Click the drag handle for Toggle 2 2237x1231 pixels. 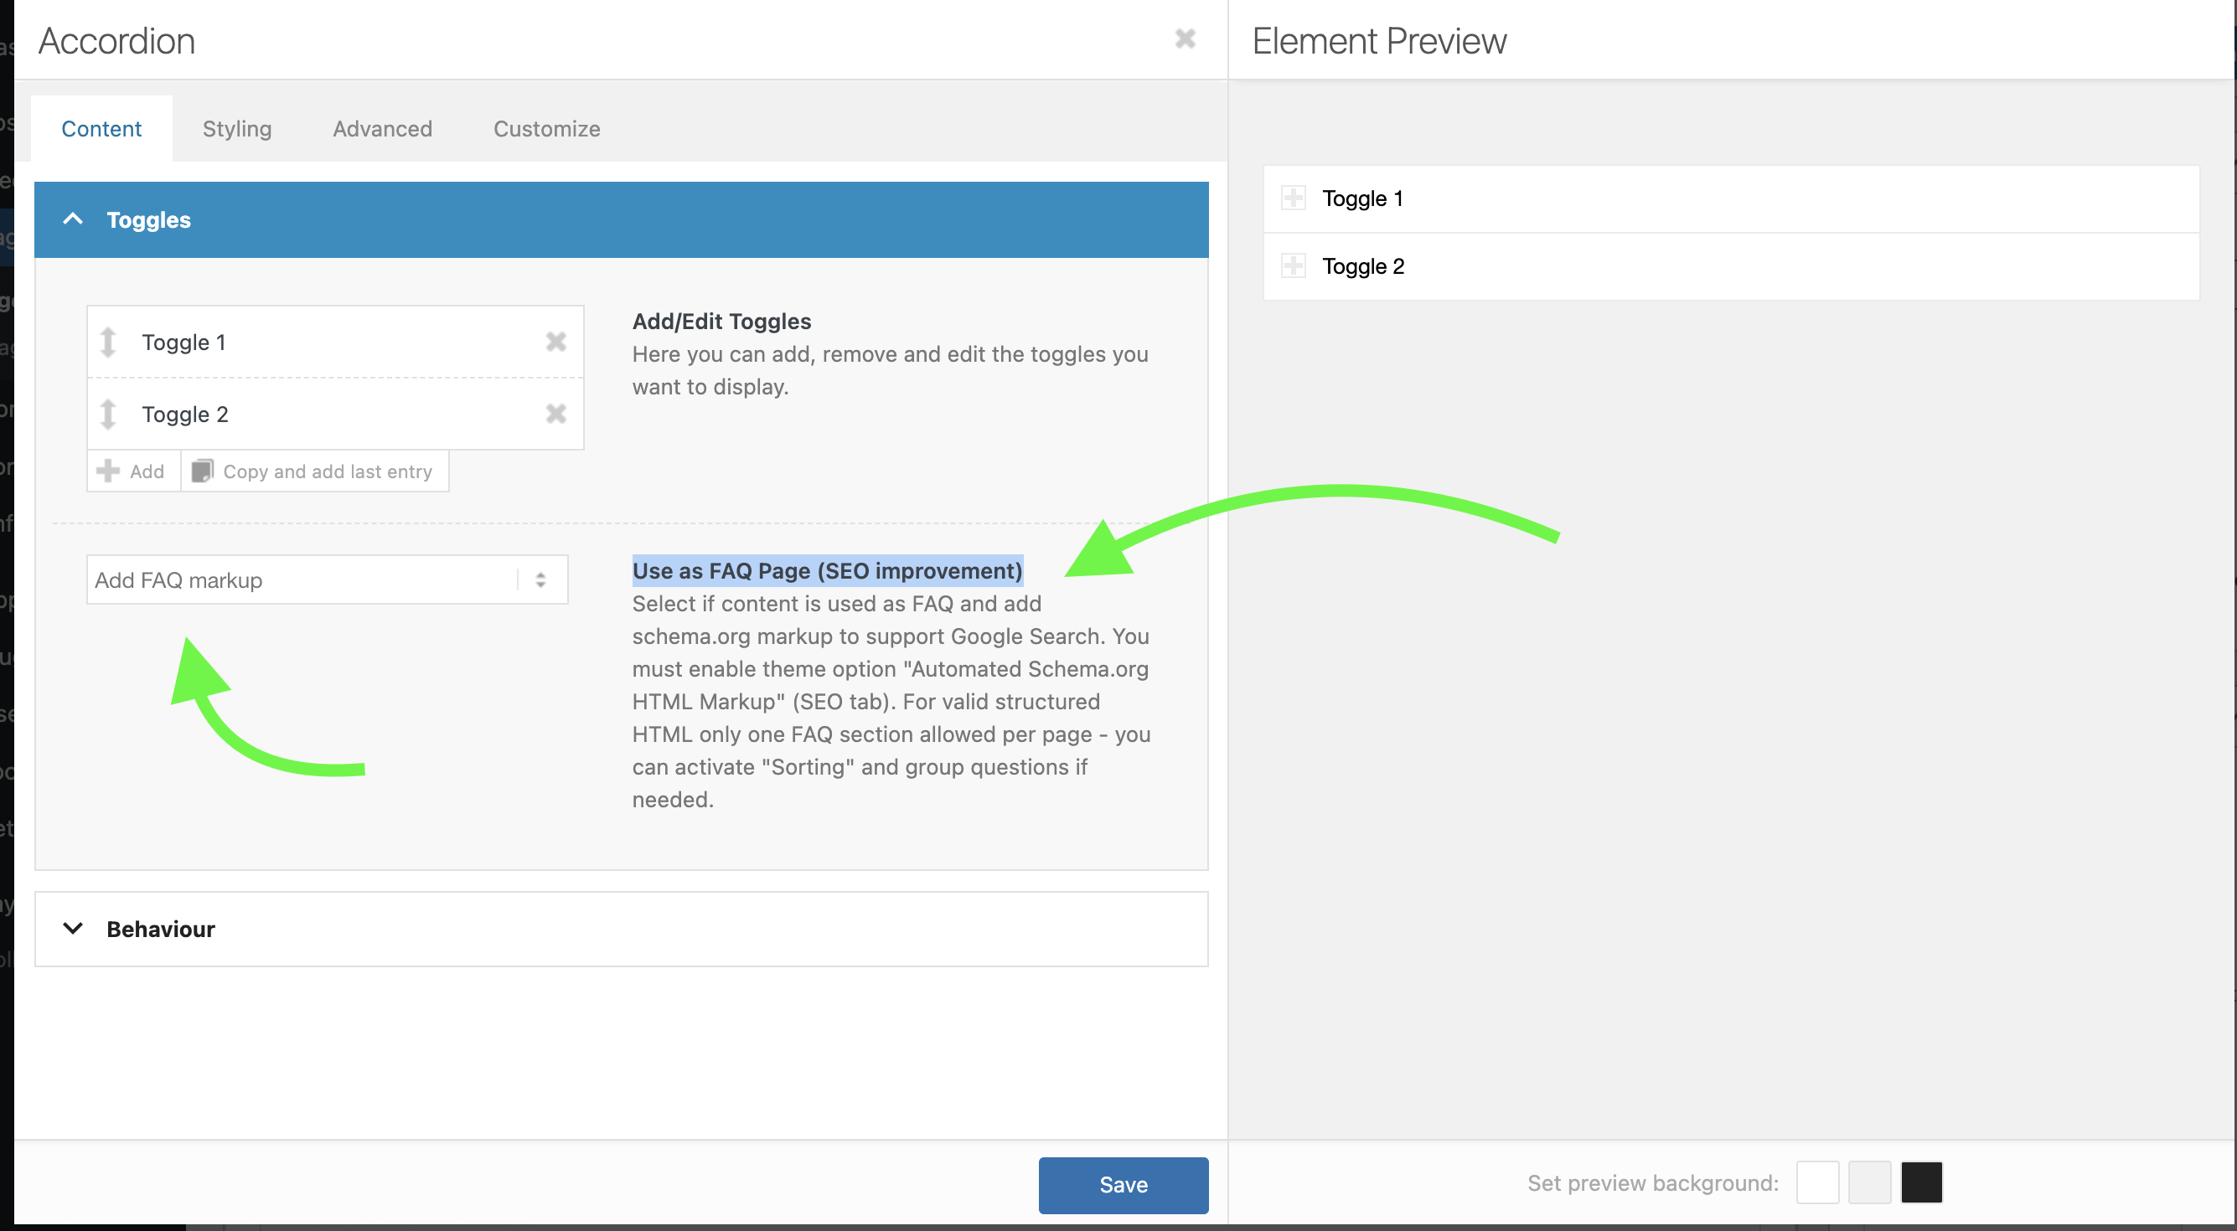tap(108, 414)
